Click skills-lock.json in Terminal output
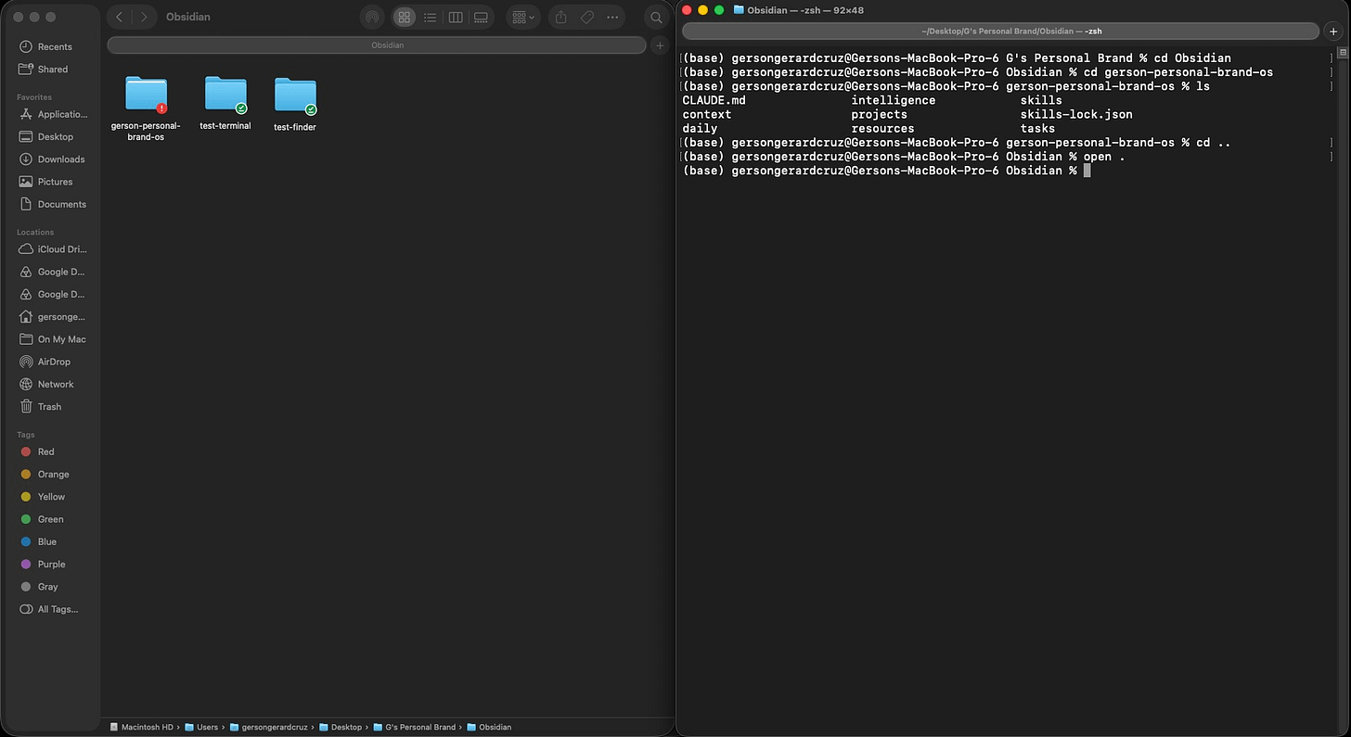The image size is (1351, 737). 1076,114
